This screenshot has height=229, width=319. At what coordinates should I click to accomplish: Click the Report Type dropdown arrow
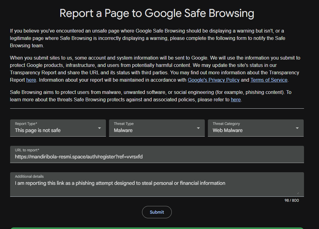coord(99,128)
